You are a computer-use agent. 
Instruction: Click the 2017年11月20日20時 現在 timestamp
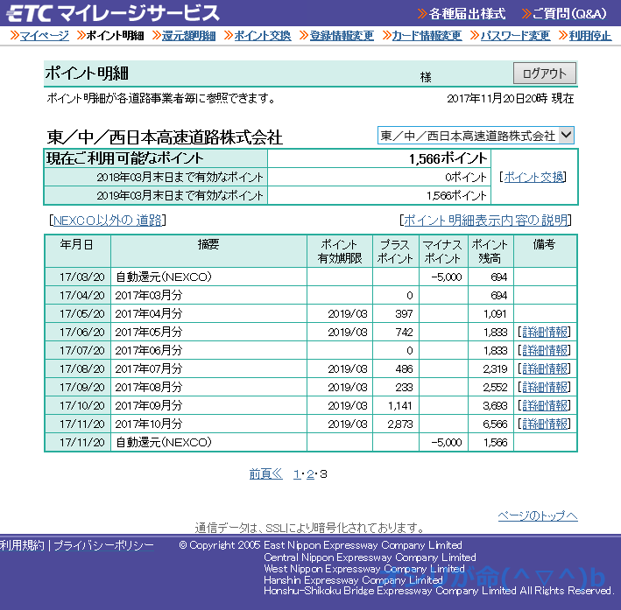(511, 99)
